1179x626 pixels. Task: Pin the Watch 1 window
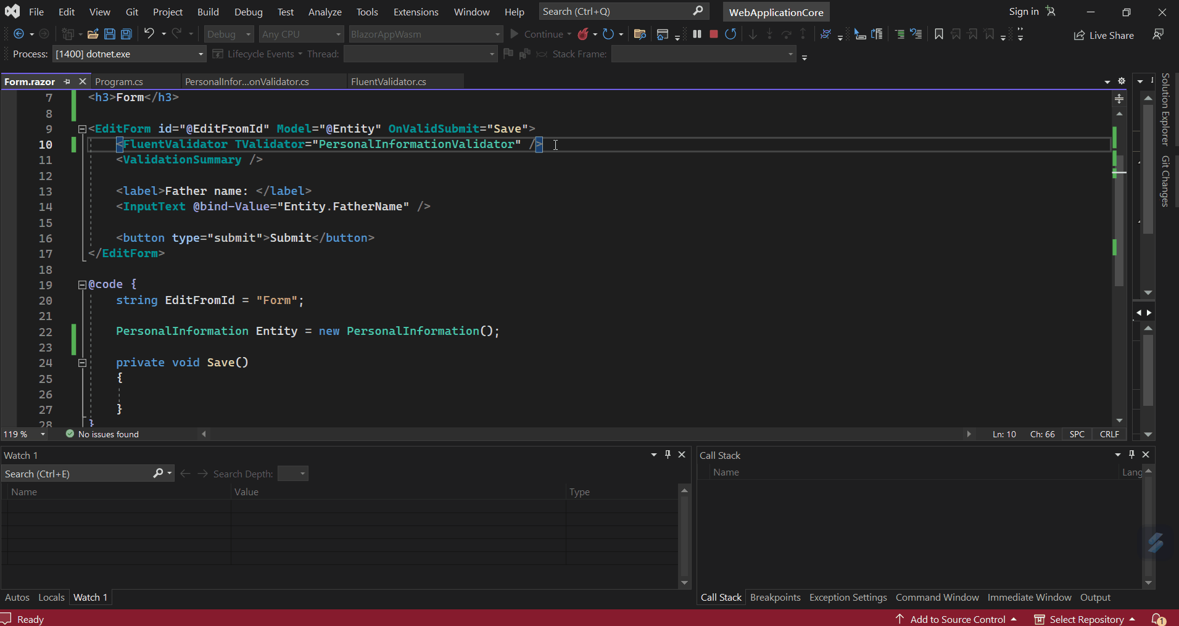coord(667,455)
